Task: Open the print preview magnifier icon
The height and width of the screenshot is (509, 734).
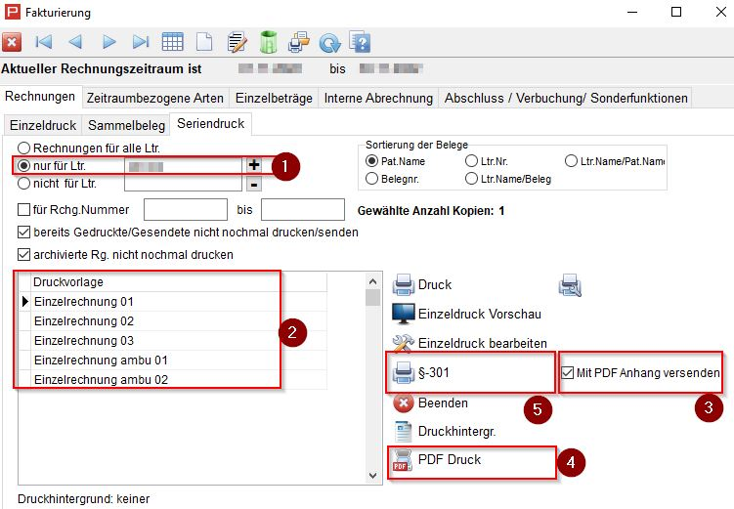Action: click(570, 285)
